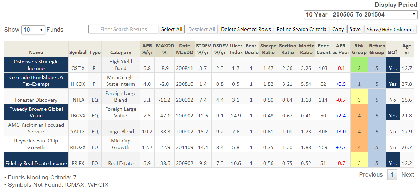The image size is (420, 191).
Task: Select the Forester Discovery fund row
Action: (36, 100)
